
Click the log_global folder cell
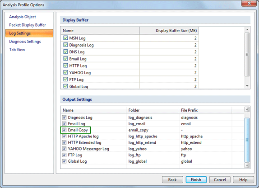[138, 161]
